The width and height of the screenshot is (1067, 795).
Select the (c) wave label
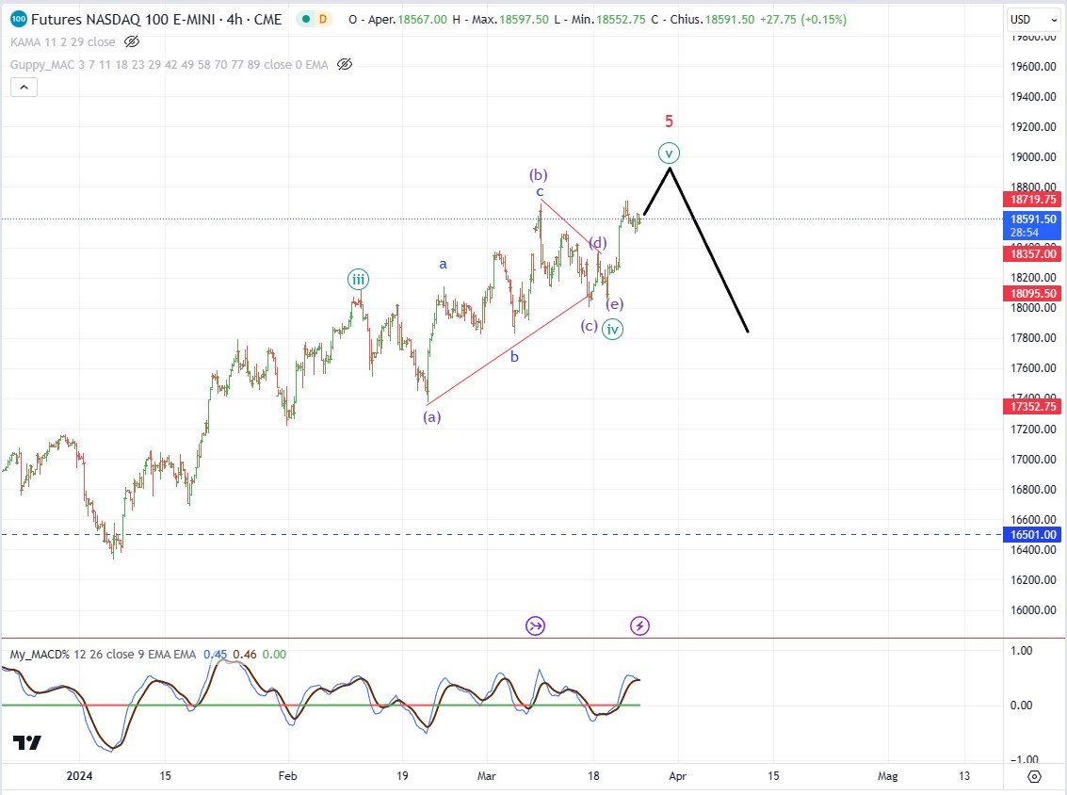[590, 326]
